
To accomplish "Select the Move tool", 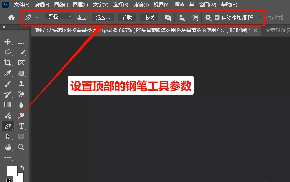I will 8,42.
